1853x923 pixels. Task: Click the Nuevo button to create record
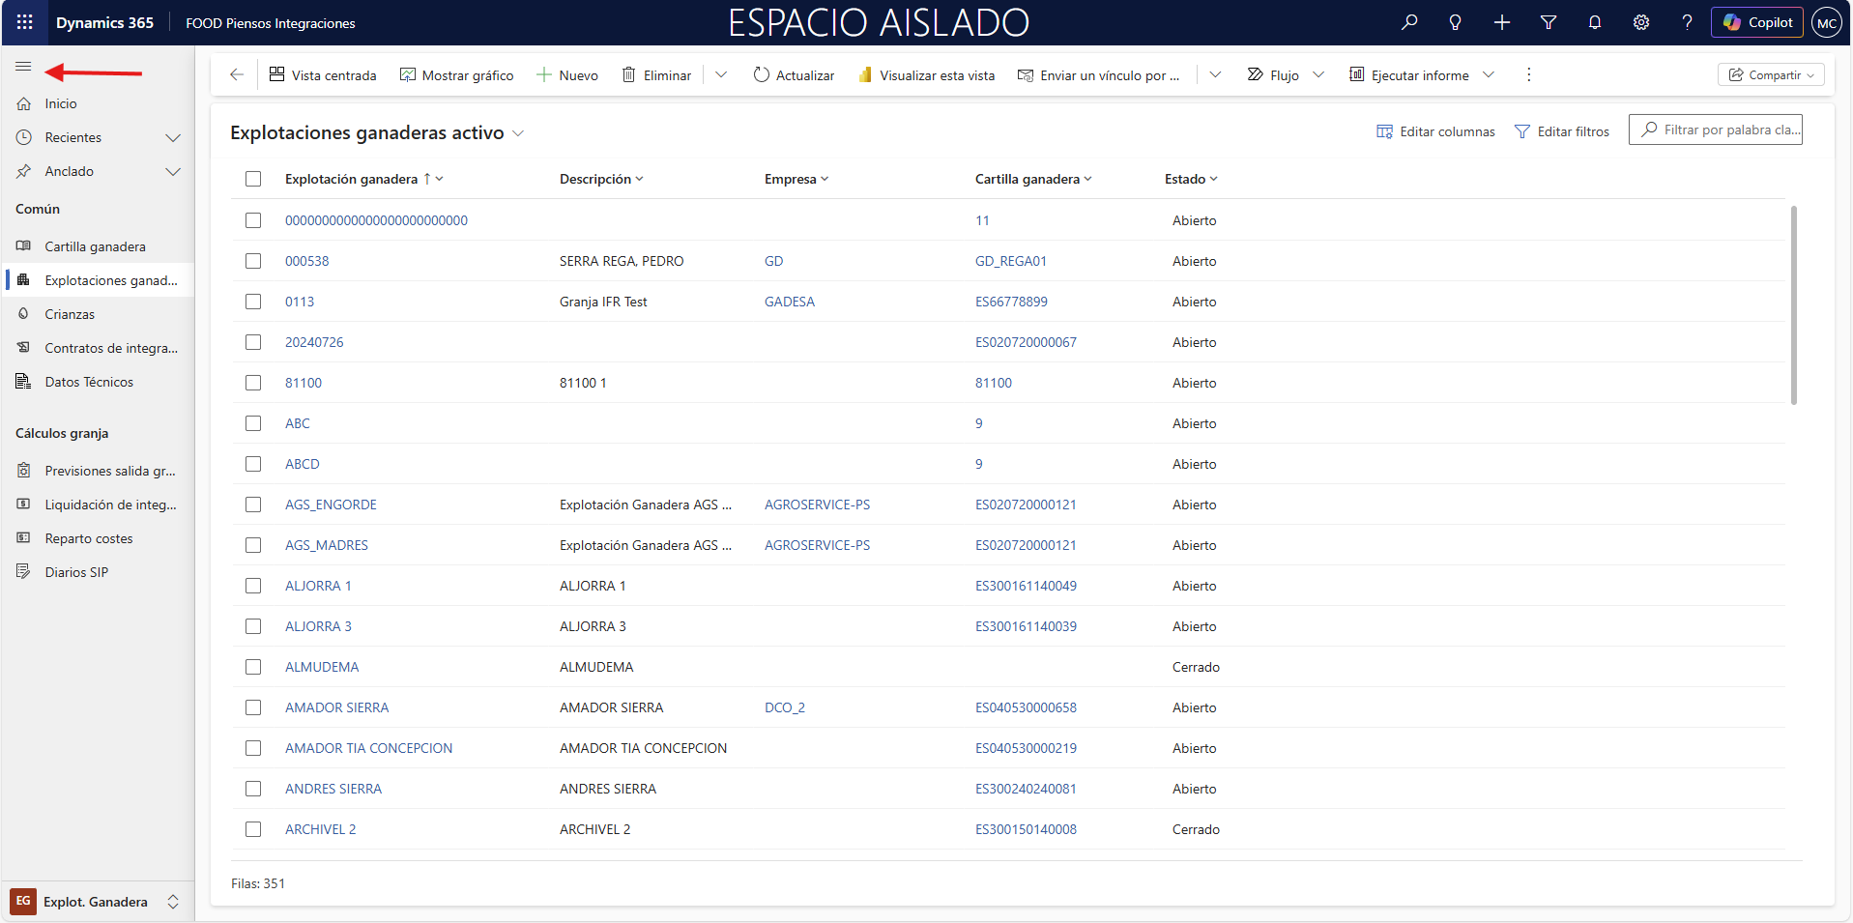[x=568, y=74]
